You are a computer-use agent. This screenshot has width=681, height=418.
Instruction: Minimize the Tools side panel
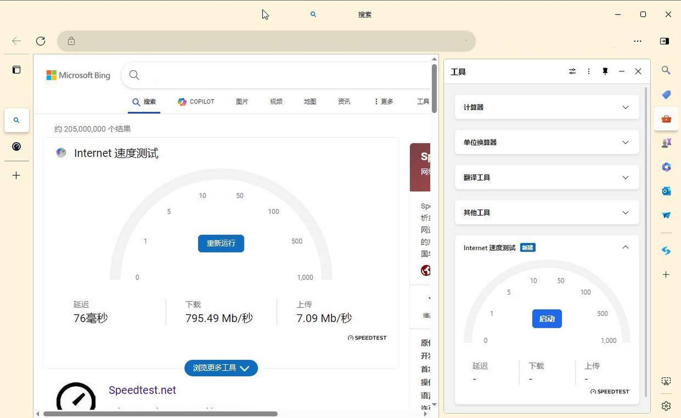(622, 71)
